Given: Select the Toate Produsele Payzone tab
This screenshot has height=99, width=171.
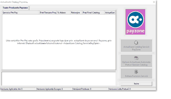Looking at the screenshot, I should pyautogui.click(x=15, y=8).
